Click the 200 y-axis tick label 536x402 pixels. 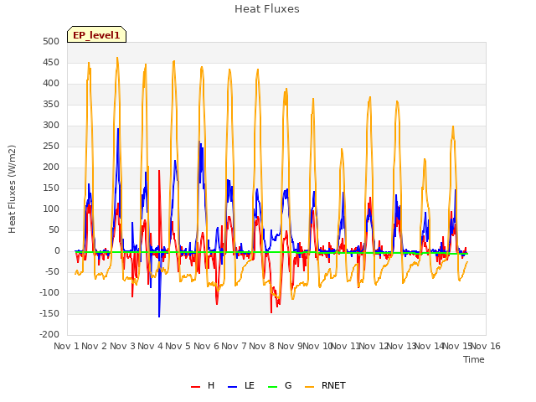pos(51,167)
